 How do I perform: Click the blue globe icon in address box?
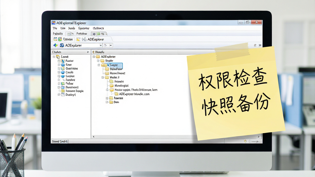click(x=62, y=45)
